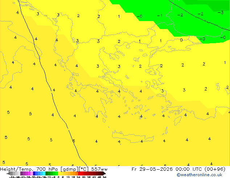This screenshot has height=178, width=230.
Task: Click the gray left arrow end of the color scale
Action: pyautogui.click(x=8, y=174)
